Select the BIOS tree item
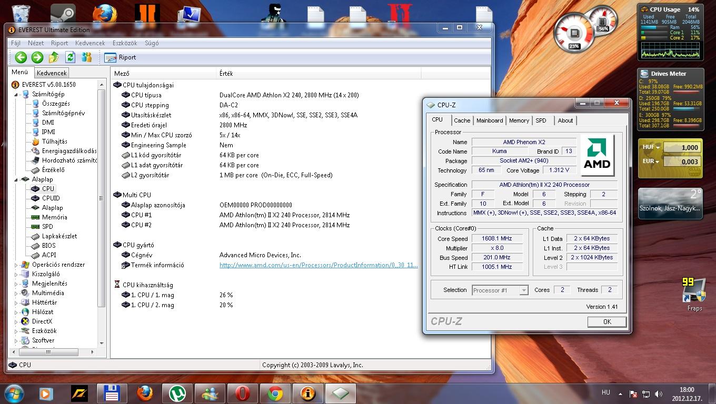716x404 pixels. tap(49, 246)
